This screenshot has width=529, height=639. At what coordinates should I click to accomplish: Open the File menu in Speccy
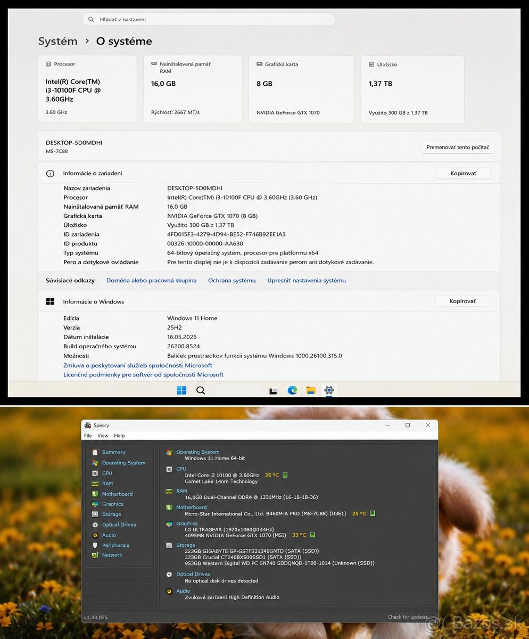pyautogui.click(x=88, y=436)
